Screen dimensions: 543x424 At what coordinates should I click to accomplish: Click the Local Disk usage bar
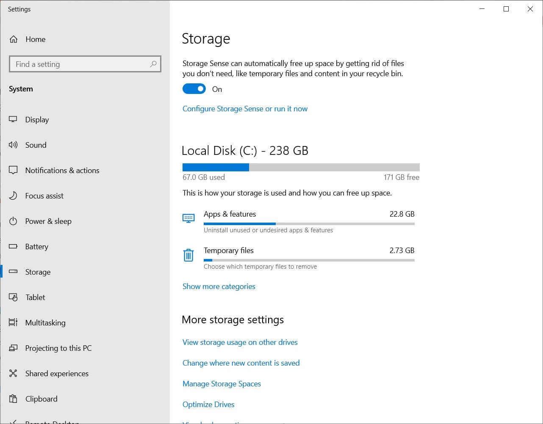point(301,167)
